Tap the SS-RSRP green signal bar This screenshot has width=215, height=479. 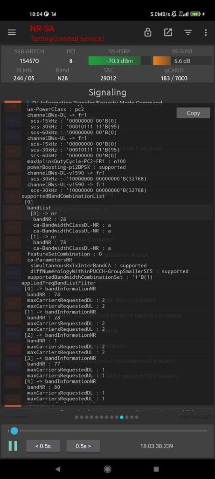click(115, 61)
